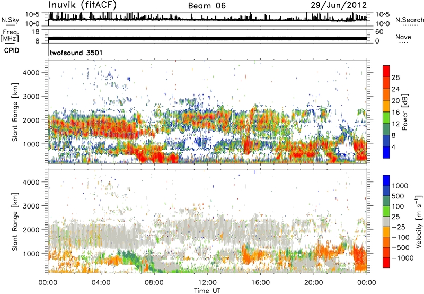Click the 'Nave' legend label
The height and width of the screenshot is (294, 424).
(x=403, y=37)
